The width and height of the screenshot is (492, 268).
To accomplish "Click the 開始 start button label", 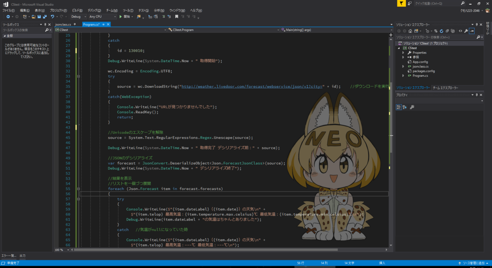I will 127,17.
